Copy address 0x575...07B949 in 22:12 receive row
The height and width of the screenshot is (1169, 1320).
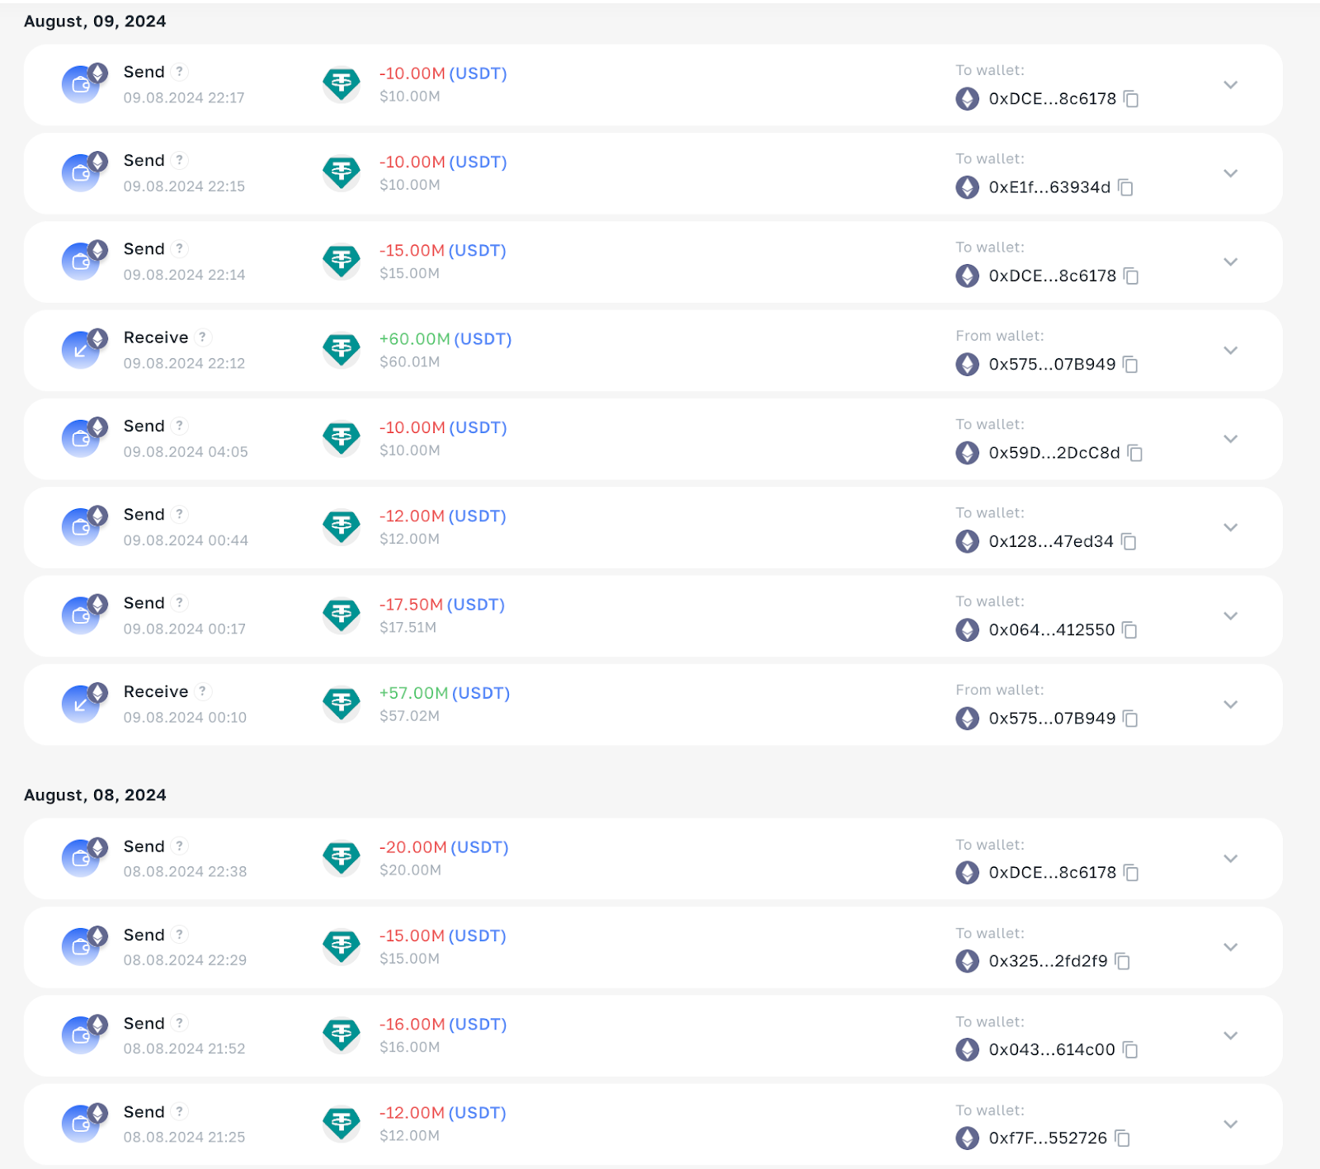pyautogui.click(x=1130, y=365)
